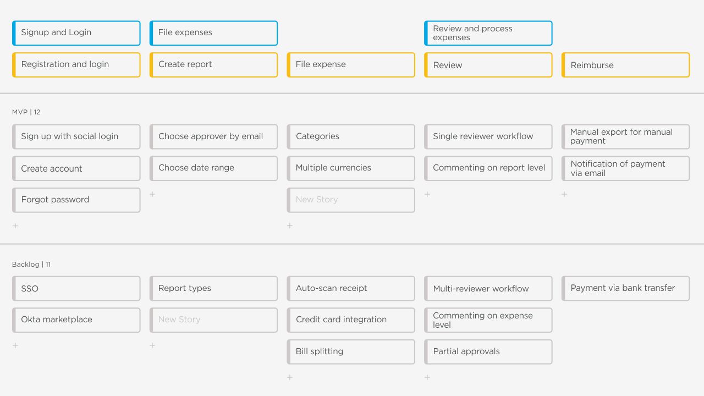Click the MVP release label
The image size is (704, 396).
(26, 112)
